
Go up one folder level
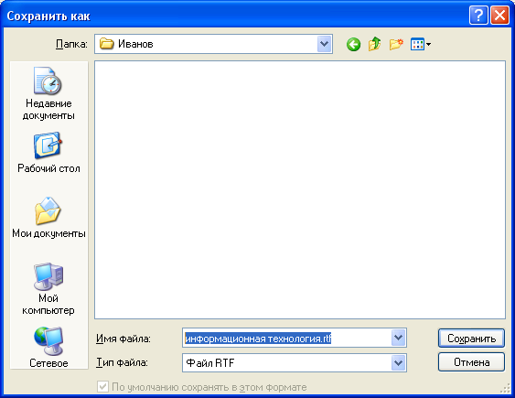tap(374, 44)
